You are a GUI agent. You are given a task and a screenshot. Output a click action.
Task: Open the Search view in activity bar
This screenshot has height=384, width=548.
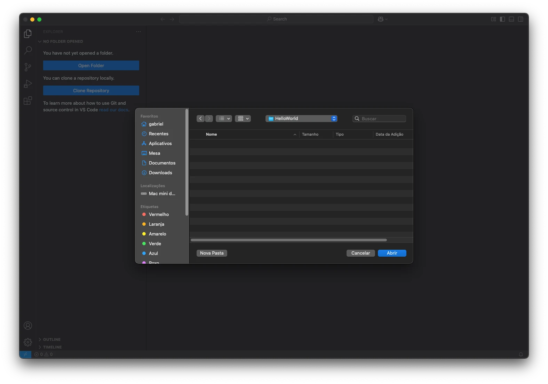tap(28, 50)
